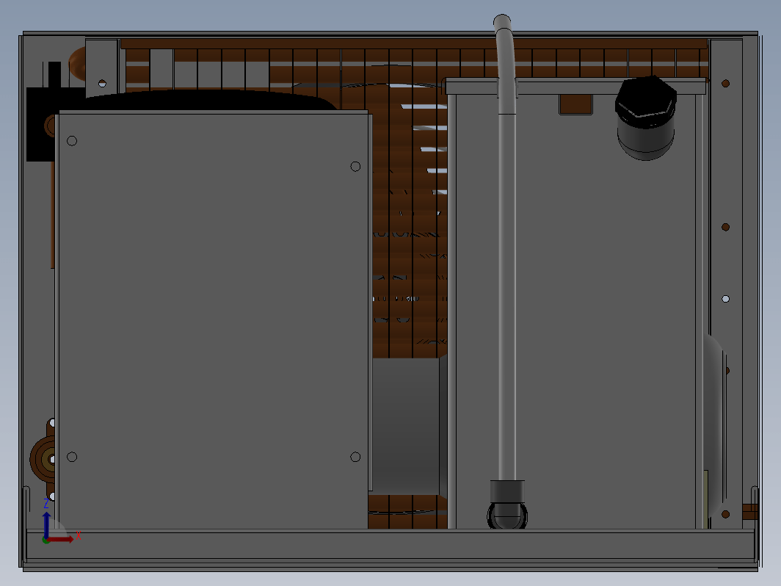Viewport: 781px width, 586px height.
Task: Click the red X axis of the triad
Action: 61,540
